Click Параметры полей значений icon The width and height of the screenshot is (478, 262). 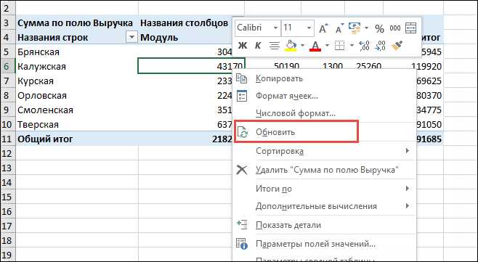pyautogui.click(x=242, y=244)
